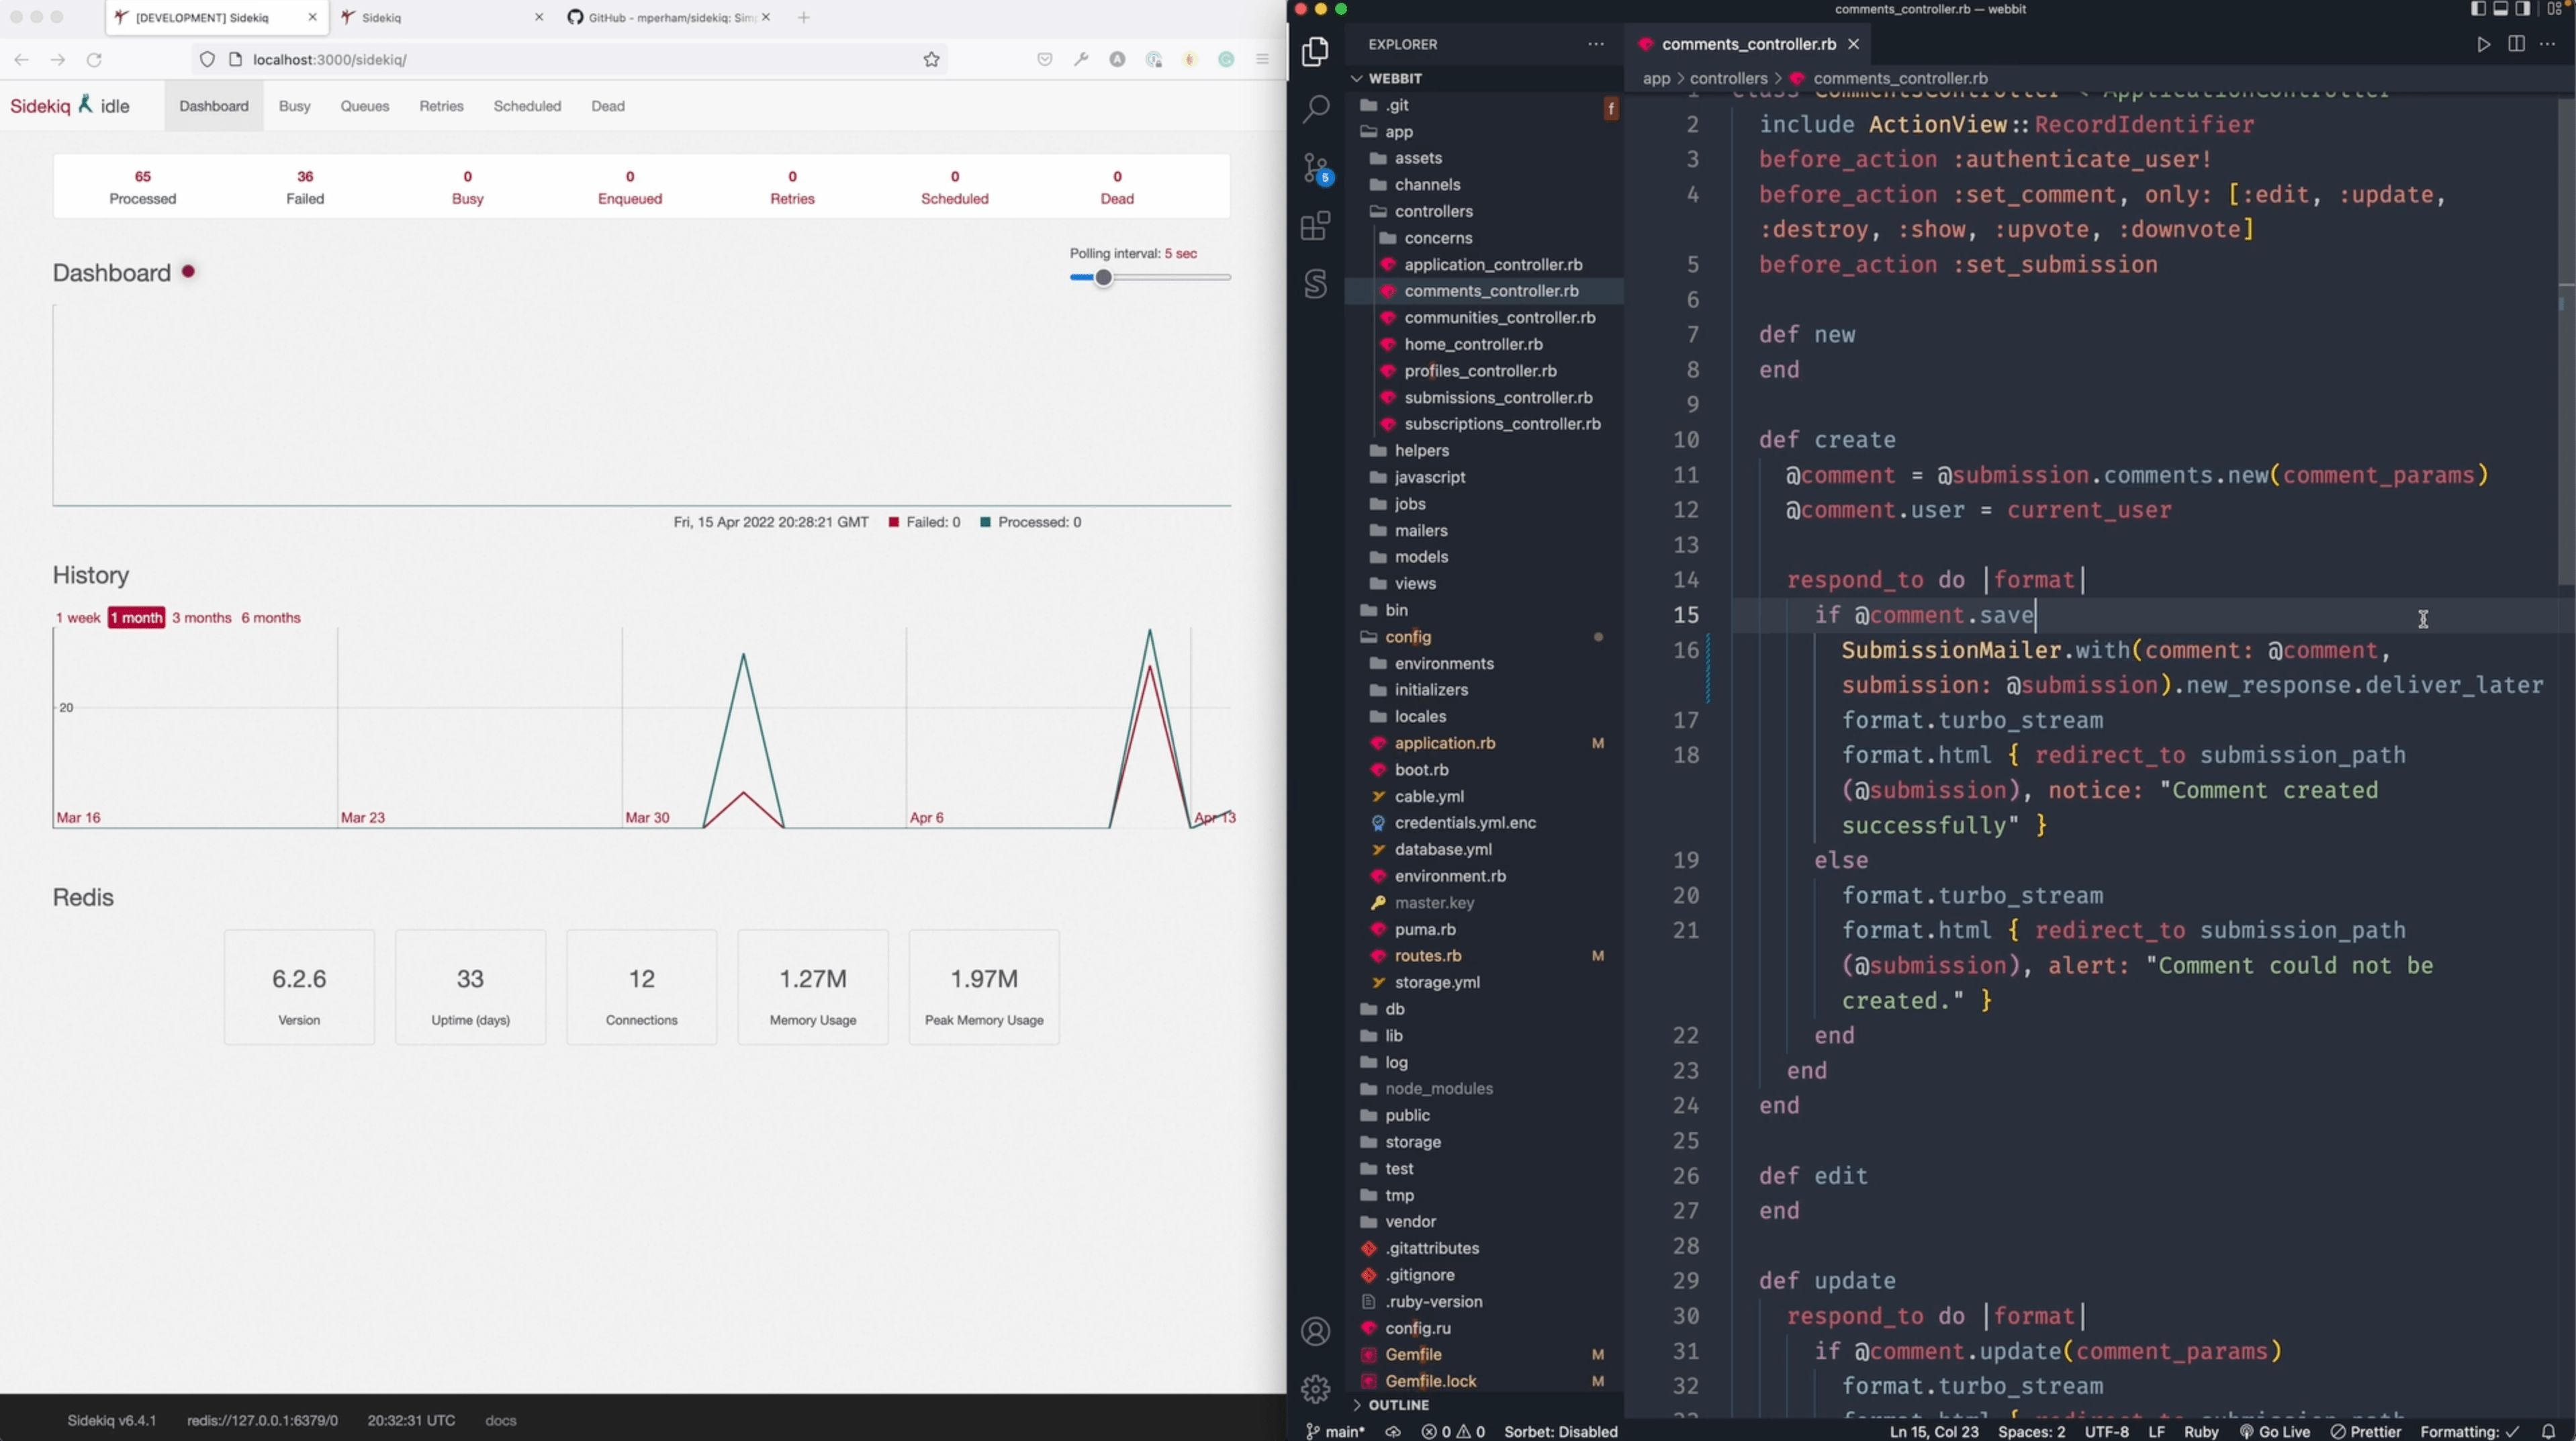Go forward in the browser
The image size is (2576, 1441).
[x=58, y=60]
